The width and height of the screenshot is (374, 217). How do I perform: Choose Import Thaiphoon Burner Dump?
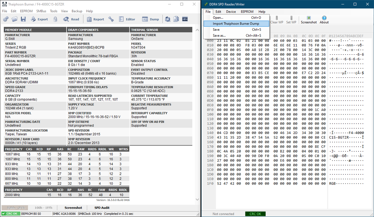236,24
